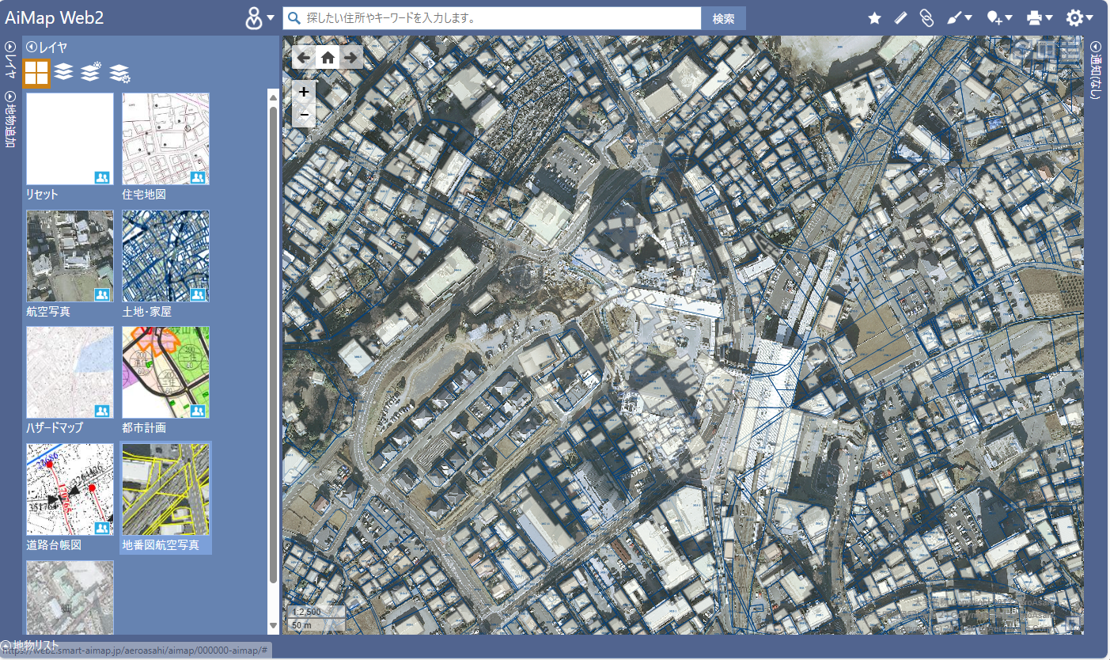Open the add-pin marker dropdown

1000,18
